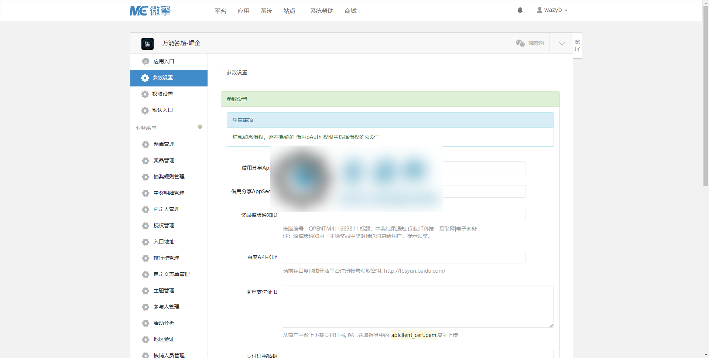Click the 推荐购 link
This screenshot has height=358, width=709.
[536, 43]
